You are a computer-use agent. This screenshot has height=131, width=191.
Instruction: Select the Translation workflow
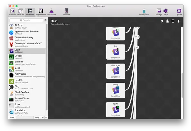27,112
